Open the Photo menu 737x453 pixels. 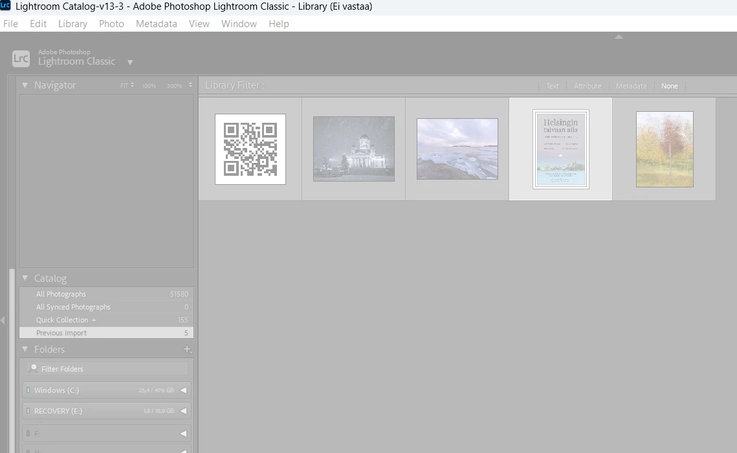tap(111, 23)
